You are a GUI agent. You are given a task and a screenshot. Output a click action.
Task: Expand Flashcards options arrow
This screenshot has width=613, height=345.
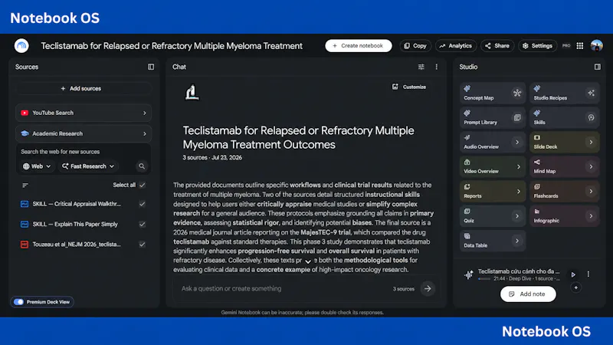[x=591, y=192]
